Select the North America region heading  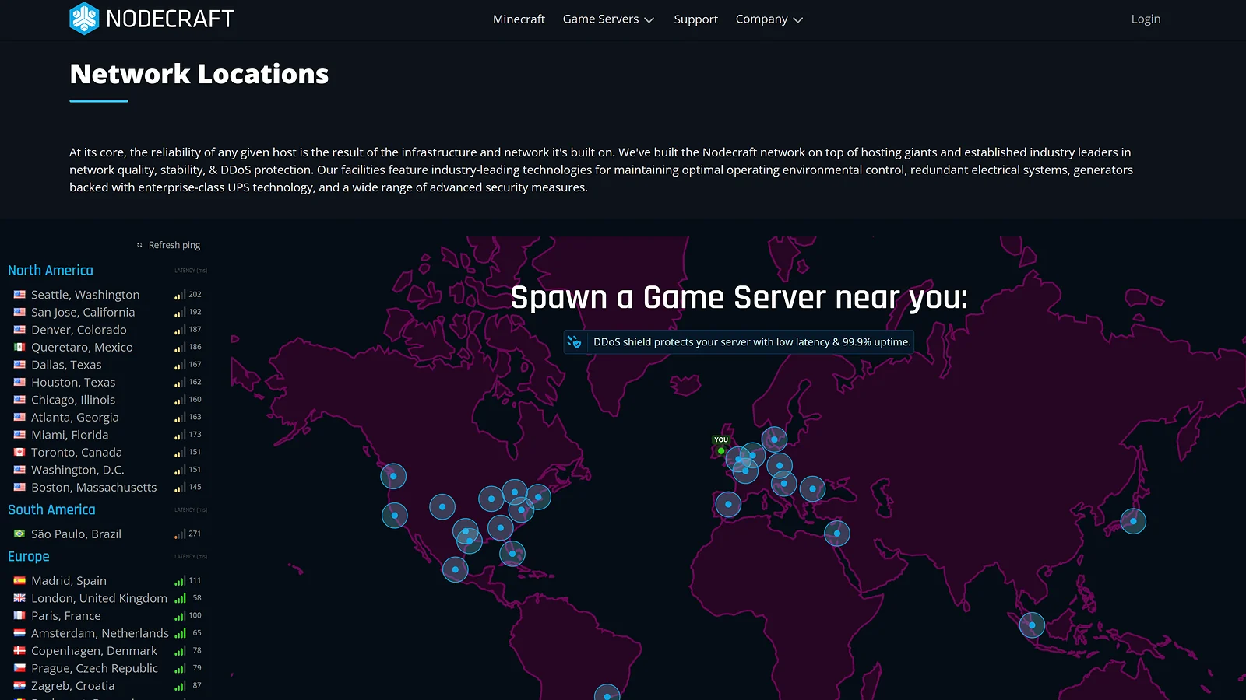[x=51, y=271]
